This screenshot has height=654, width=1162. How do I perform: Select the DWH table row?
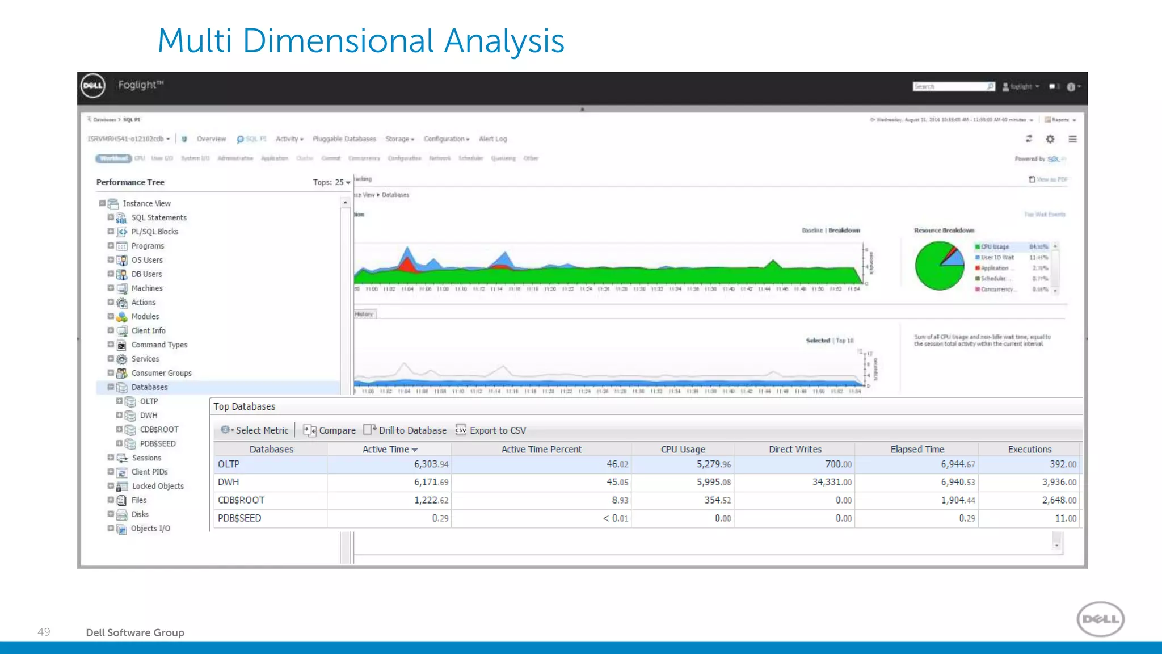(x=647, y=482)
